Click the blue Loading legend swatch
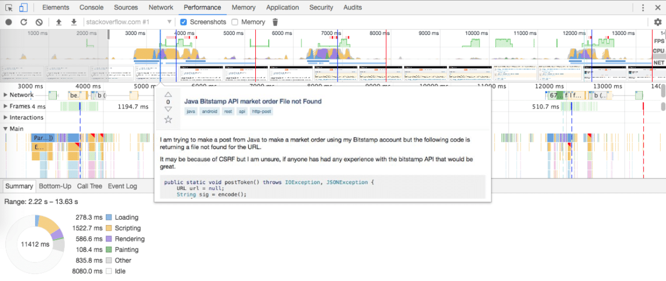Viewport: 666px width, 281px height. 109,217
